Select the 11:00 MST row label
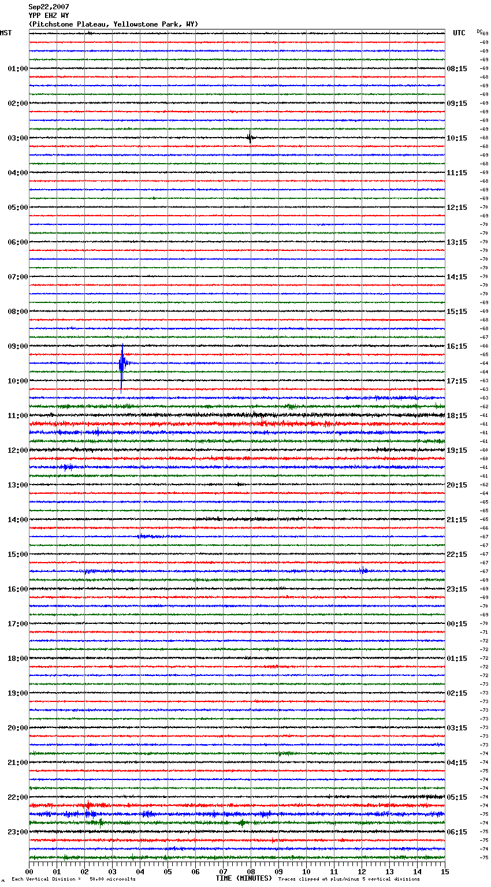 click(18, 416)
